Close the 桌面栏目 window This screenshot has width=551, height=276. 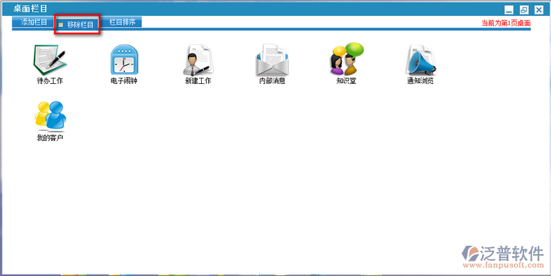(x=539, y=10)
